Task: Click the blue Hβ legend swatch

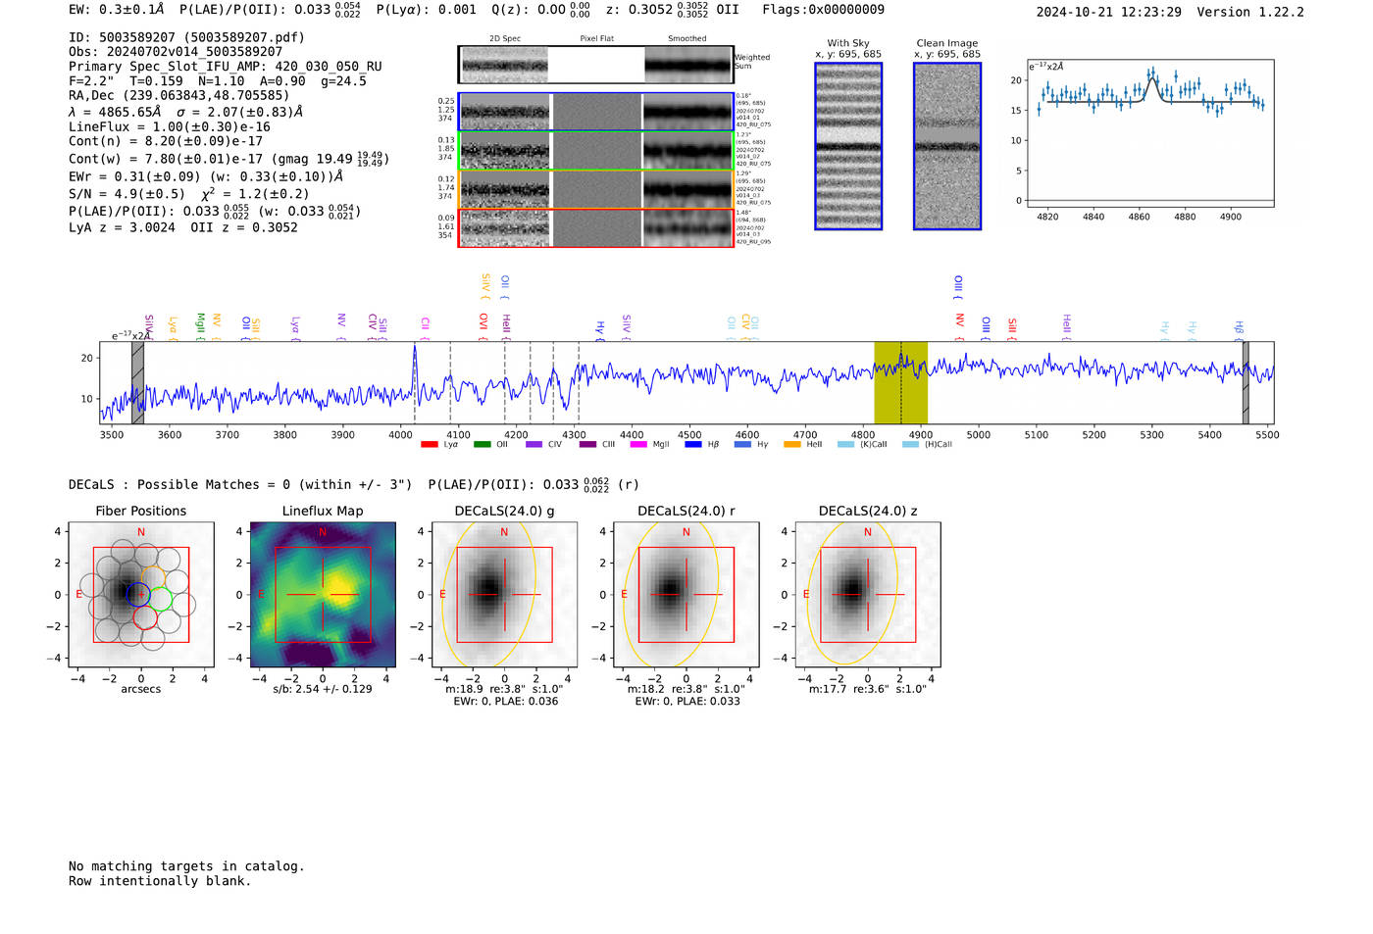Action: (693, 444)
